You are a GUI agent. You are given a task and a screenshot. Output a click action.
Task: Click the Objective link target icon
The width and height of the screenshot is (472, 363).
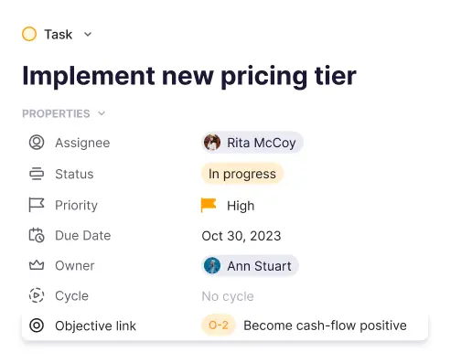tap(37, 326)
